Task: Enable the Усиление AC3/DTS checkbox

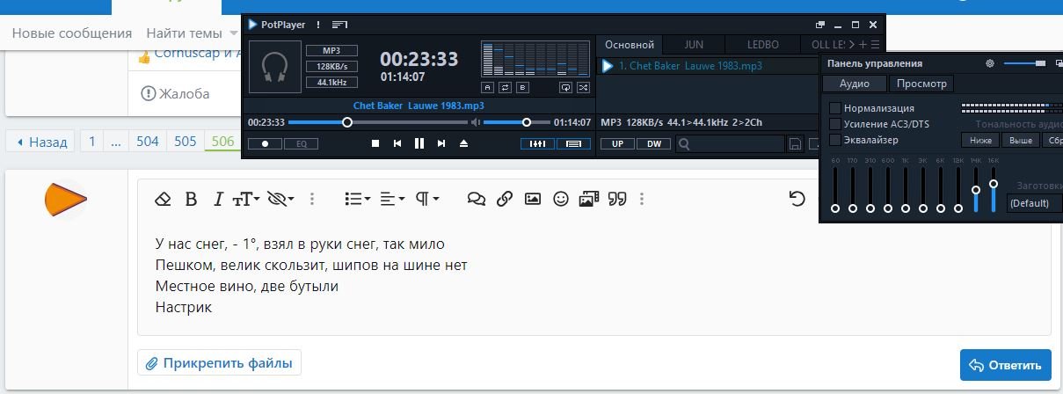Action: click(835, 124)
